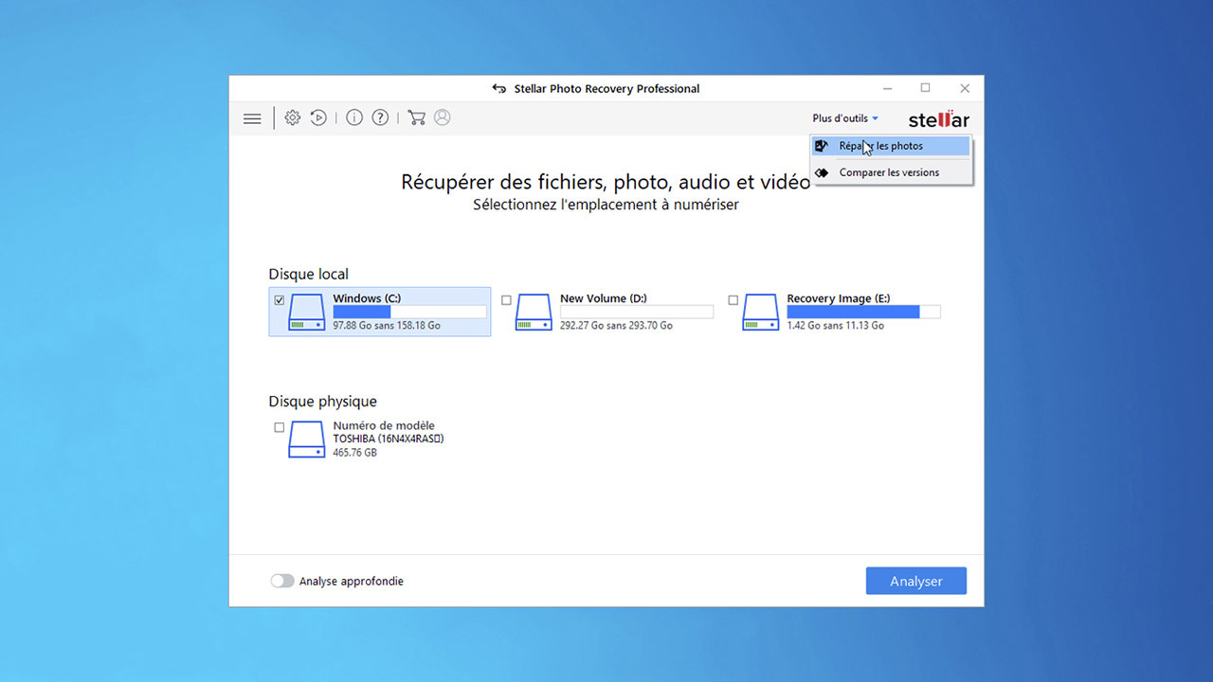The width and height of the screenshot is (1213, 682).
Task: Click the Disque local heading
Action: coord(309,274)
